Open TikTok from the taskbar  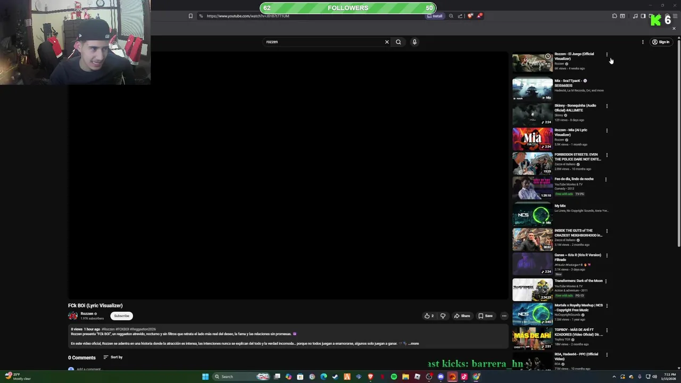point(464,377)
